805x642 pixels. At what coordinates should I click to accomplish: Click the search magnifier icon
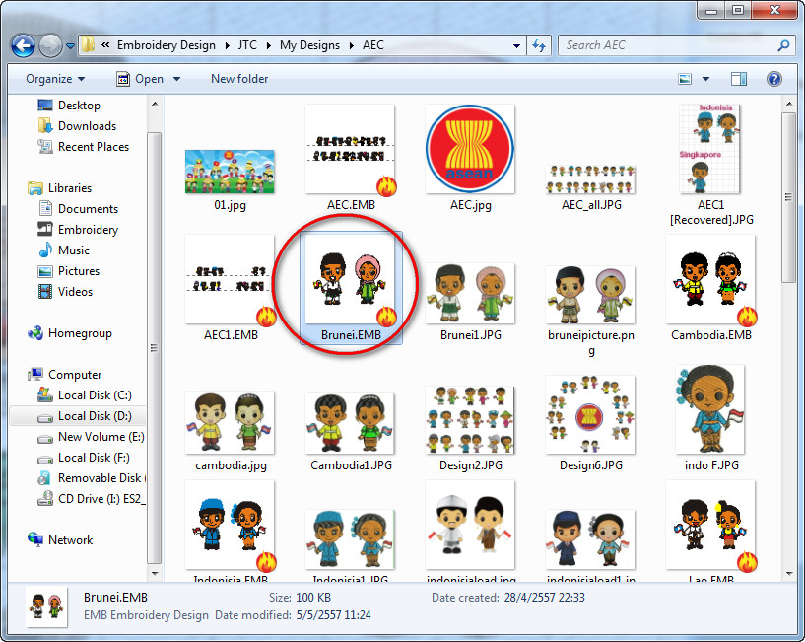783,45
